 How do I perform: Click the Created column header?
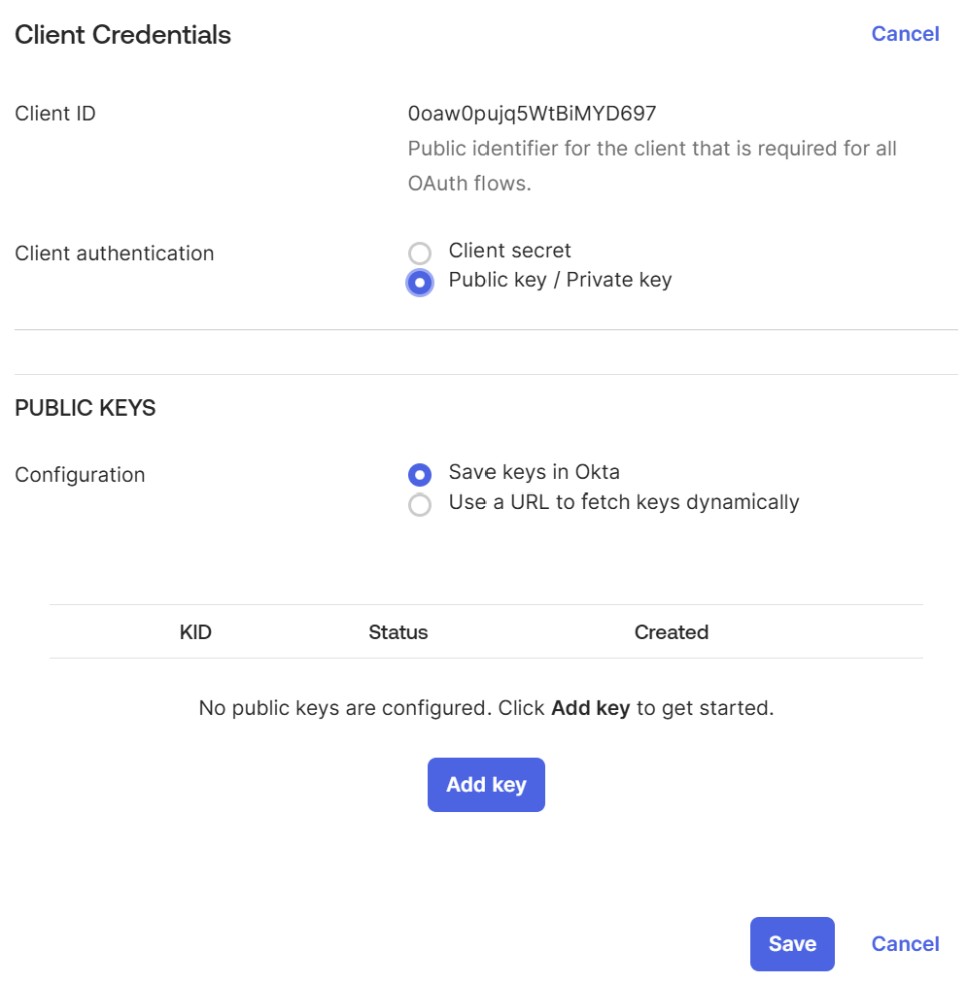[x=672, y=631]
